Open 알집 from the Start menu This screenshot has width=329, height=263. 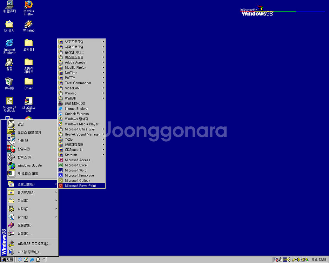[32, 124]
